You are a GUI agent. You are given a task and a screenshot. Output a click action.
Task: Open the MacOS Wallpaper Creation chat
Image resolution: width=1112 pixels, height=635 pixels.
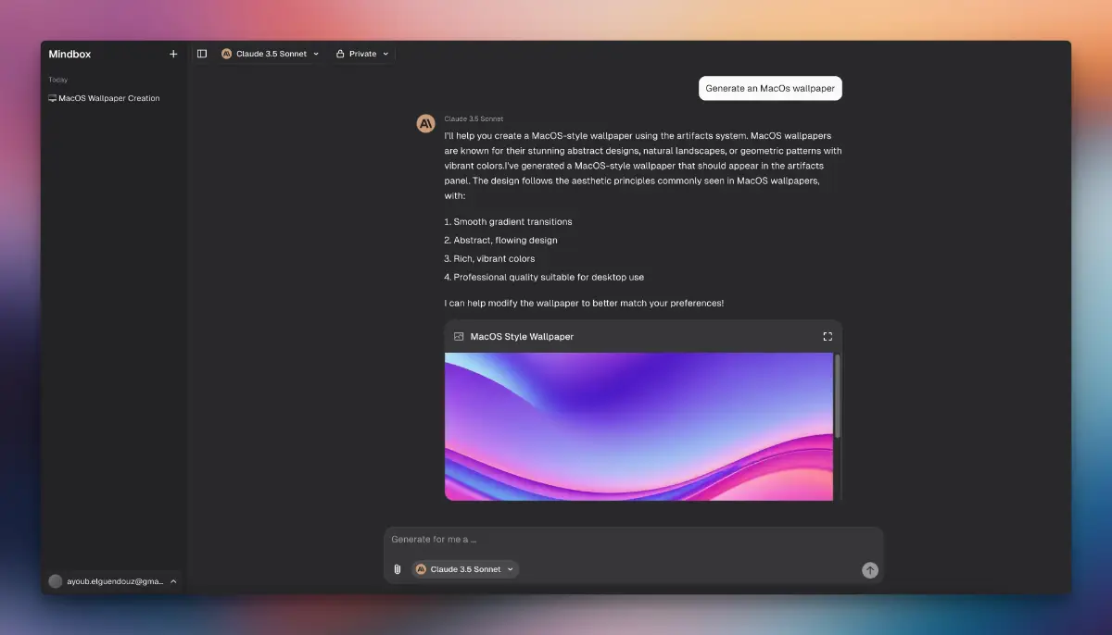pyautogui.click(x=108, y=98)
